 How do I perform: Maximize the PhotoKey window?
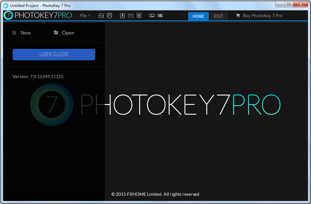coord(289,4)
